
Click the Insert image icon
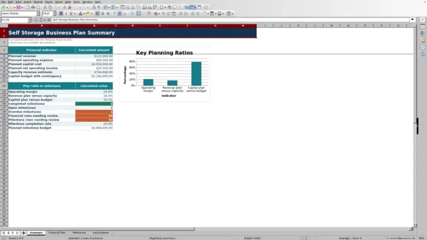pyautogui.click(x=145, y=7)
